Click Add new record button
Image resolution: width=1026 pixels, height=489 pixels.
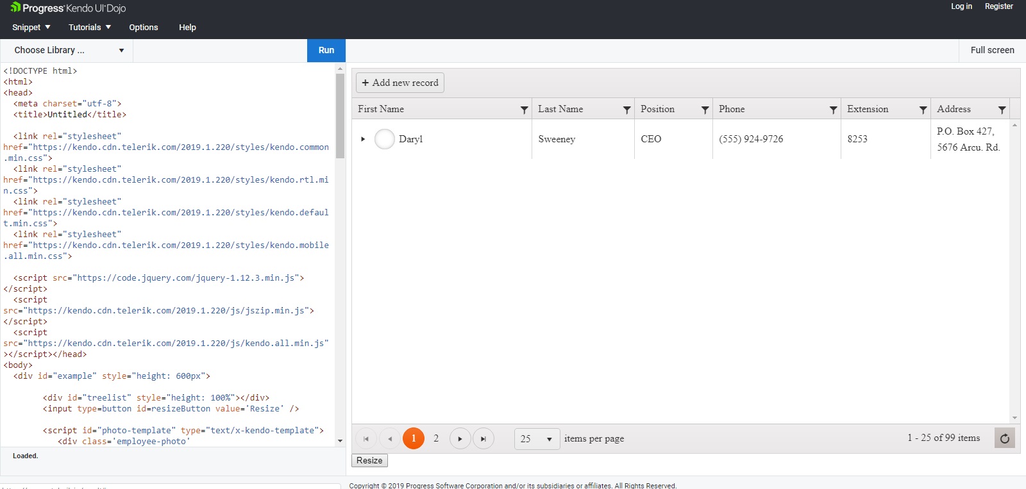point(400,83)
